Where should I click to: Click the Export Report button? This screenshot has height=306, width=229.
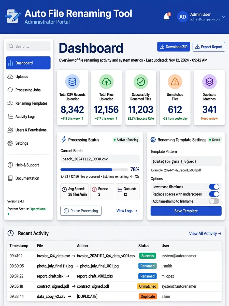point(209,47)
